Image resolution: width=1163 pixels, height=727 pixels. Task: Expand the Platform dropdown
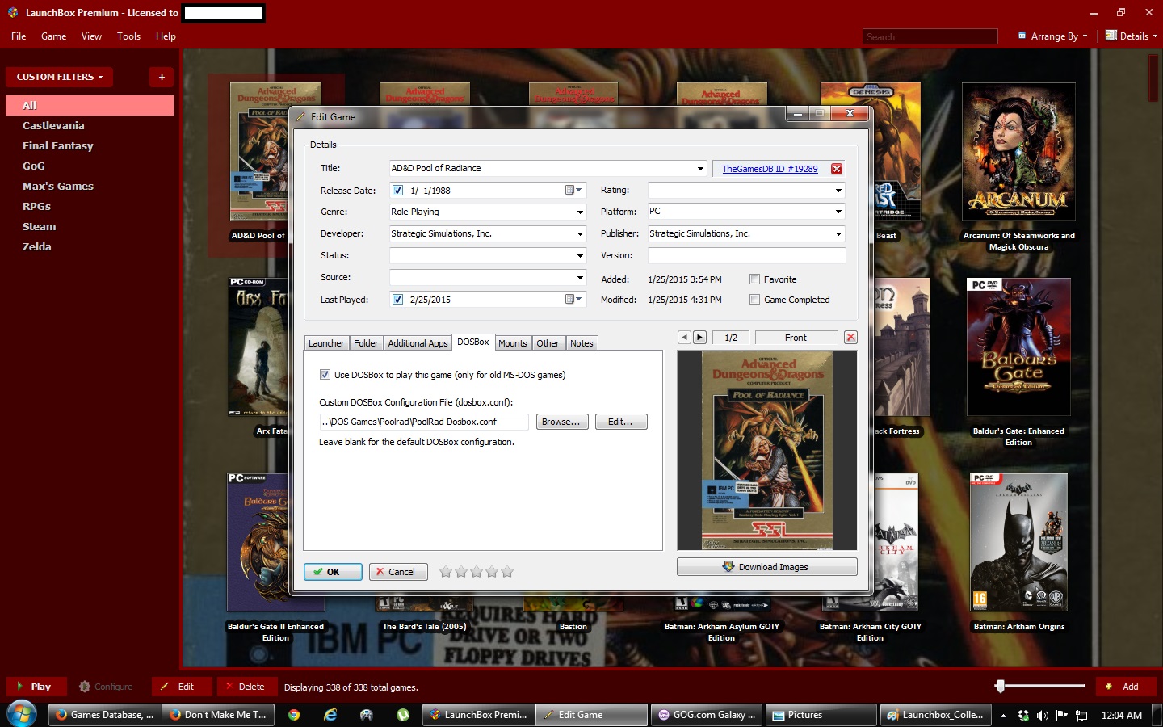click(x=838, y=212)
